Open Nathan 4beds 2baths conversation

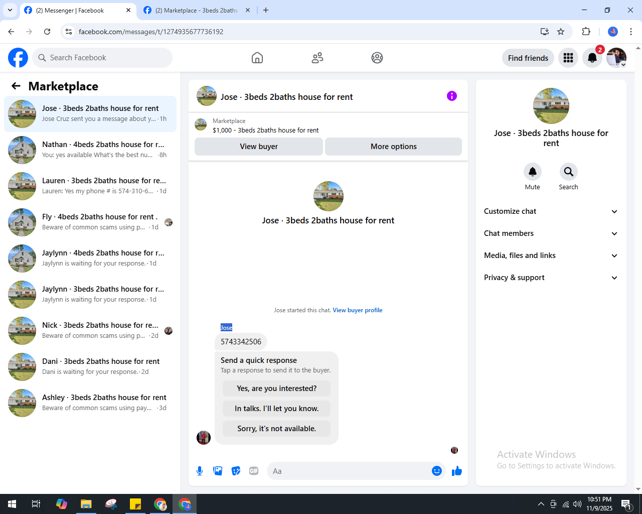90,150
